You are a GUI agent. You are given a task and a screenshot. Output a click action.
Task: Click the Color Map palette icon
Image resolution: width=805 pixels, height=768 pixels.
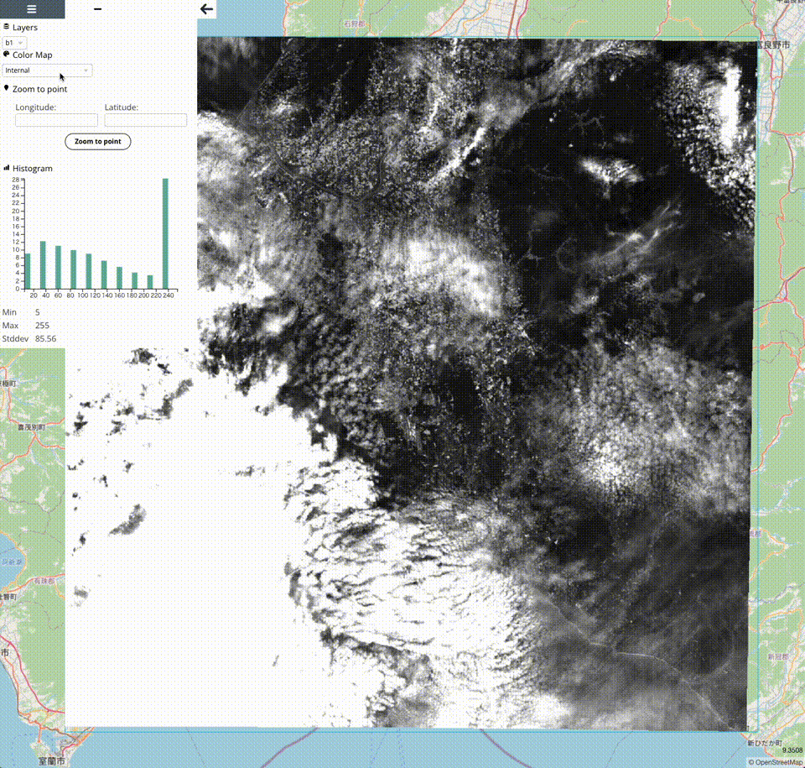6,54
